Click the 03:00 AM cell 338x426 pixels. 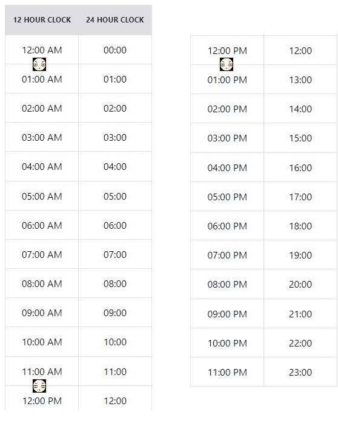(x=42, y=137)
